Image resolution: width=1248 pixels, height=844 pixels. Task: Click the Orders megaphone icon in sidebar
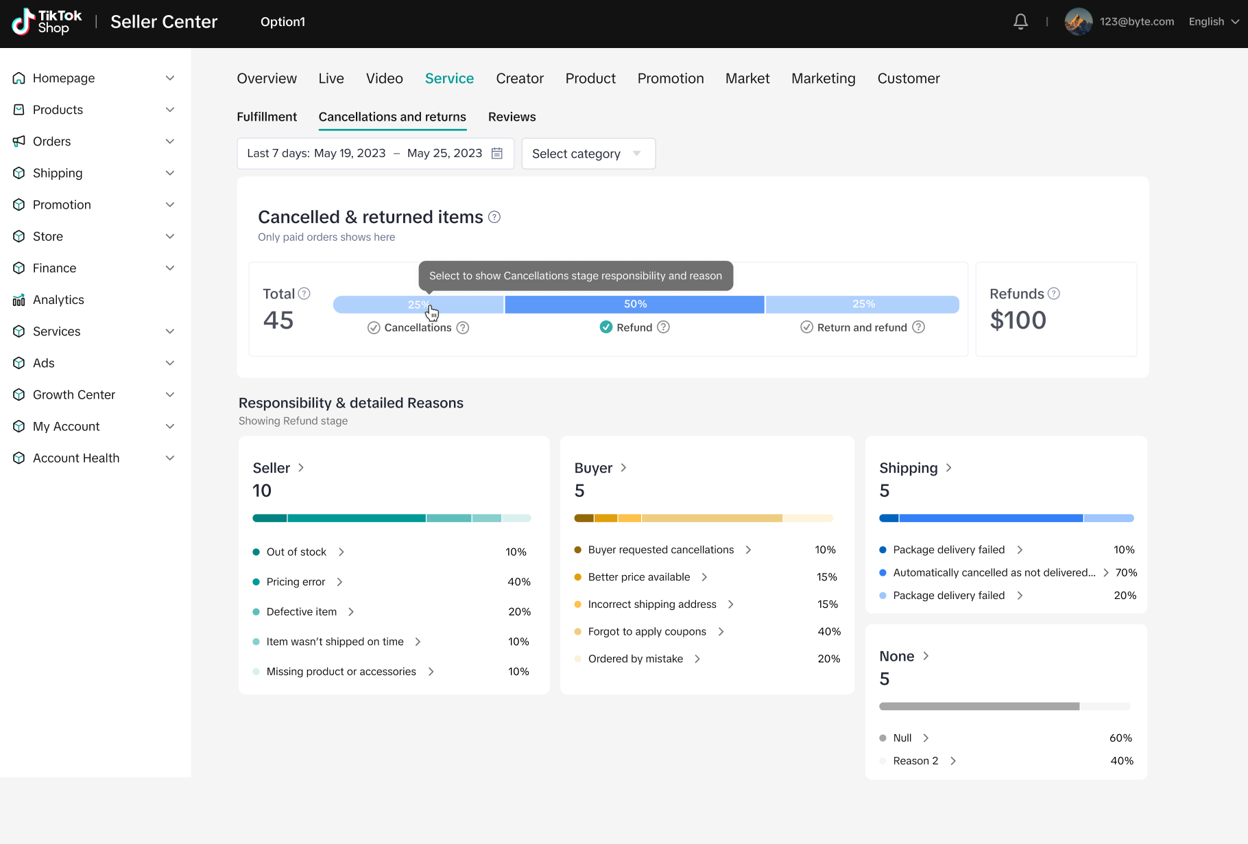tap(19, 141)
